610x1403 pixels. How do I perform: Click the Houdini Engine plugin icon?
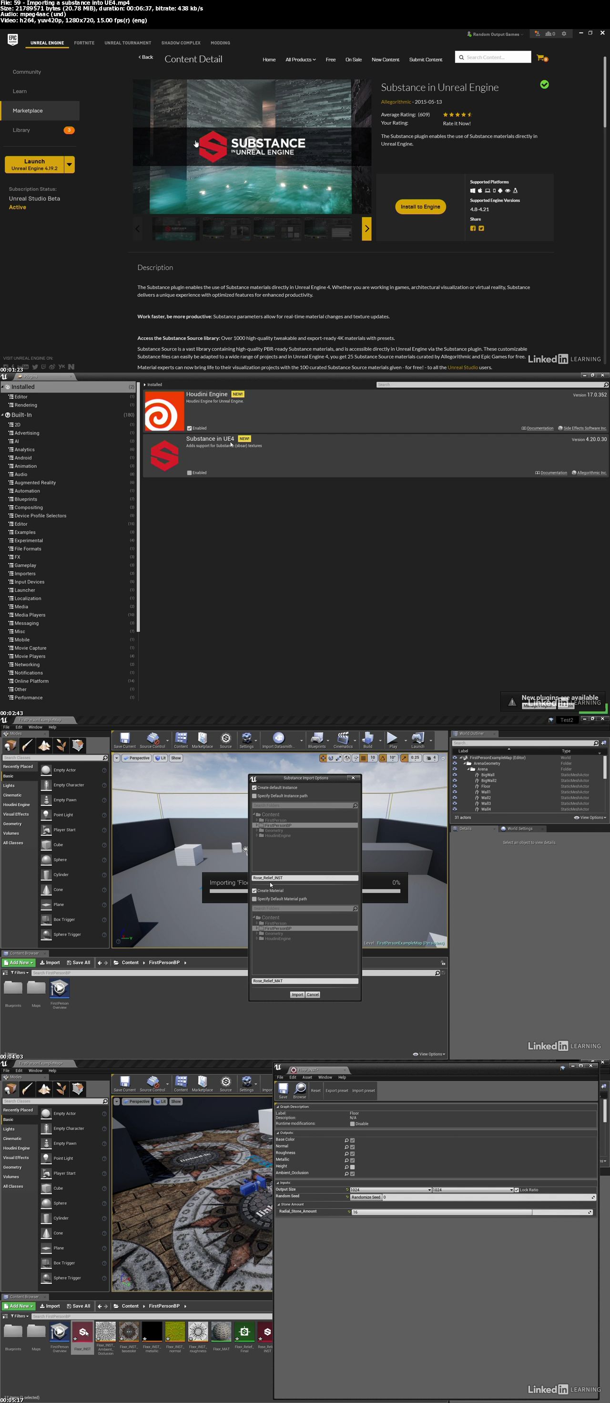[x=164, y=411]
